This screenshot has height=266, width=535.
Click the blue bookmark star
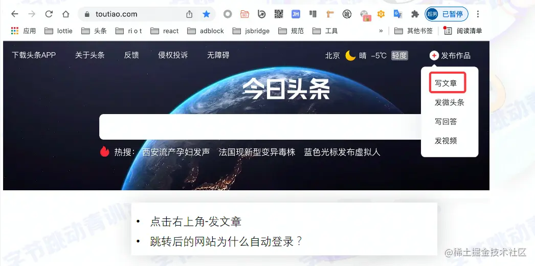pos(206,14)
